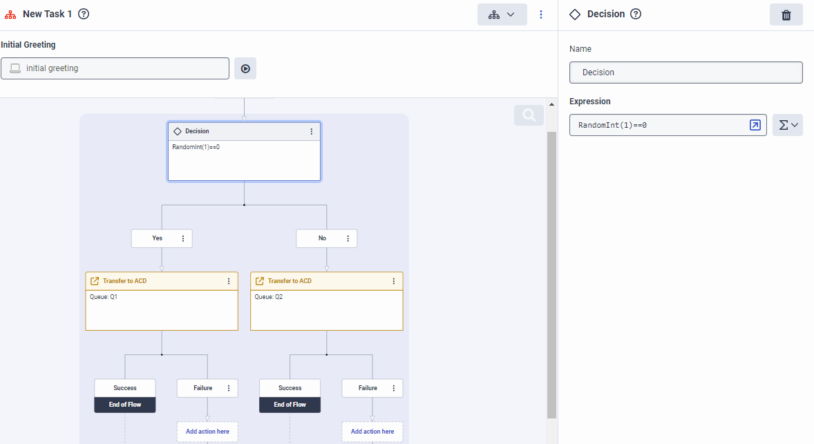This screenshot has height=444, width=814.
Task: Click right Add action here placeholder
Action: (x=372, y=432)
